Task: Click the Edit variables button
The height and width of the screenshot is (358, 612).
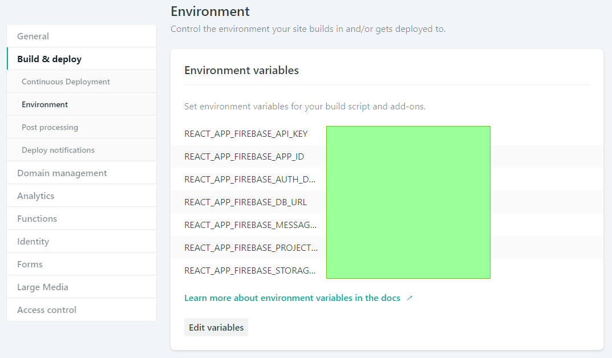Action: 216,327
